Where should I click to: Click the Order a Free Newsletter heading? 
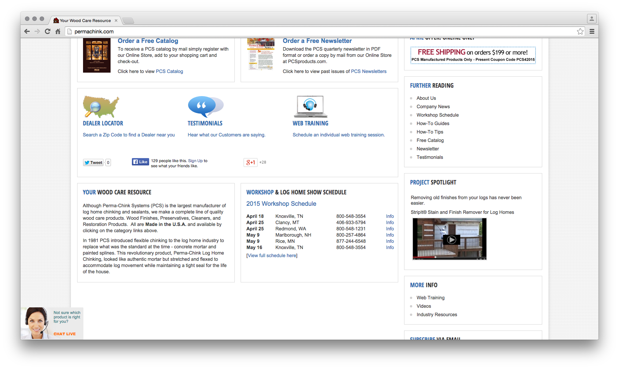click(x=317, y=41)
